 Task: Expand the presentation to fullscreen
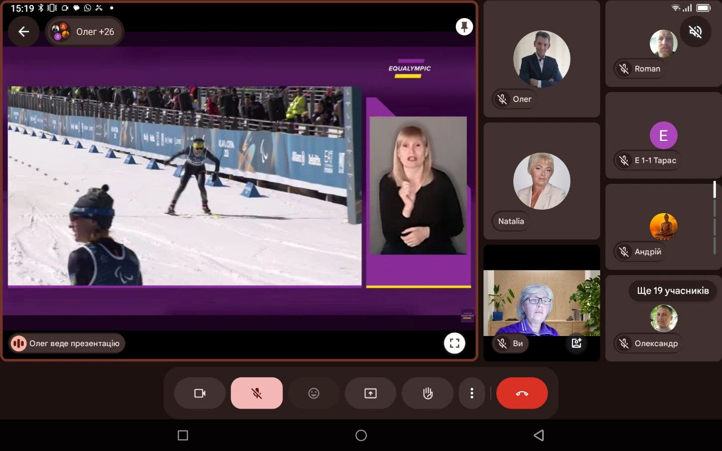pyautogui.click(x=455, y=343)
